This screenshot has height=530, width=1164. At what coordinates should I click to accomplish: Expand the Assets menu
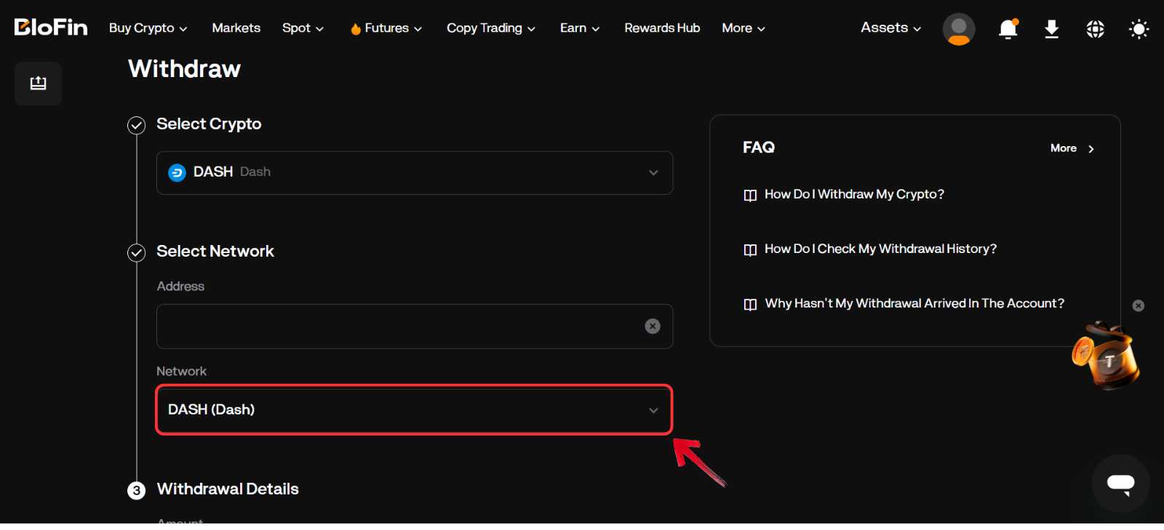[890, 28]
